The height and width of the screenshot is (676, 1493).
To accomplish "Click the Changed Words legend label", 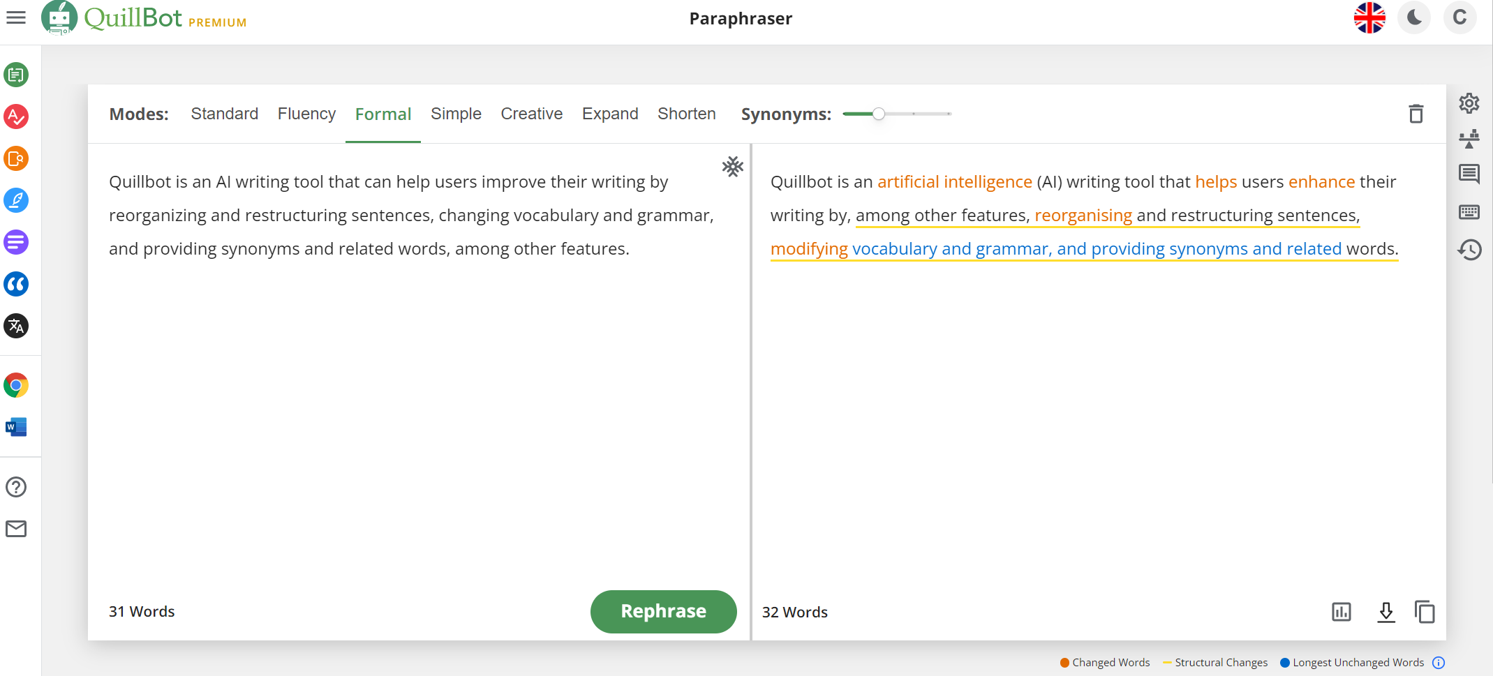I will coord(1111,663).
